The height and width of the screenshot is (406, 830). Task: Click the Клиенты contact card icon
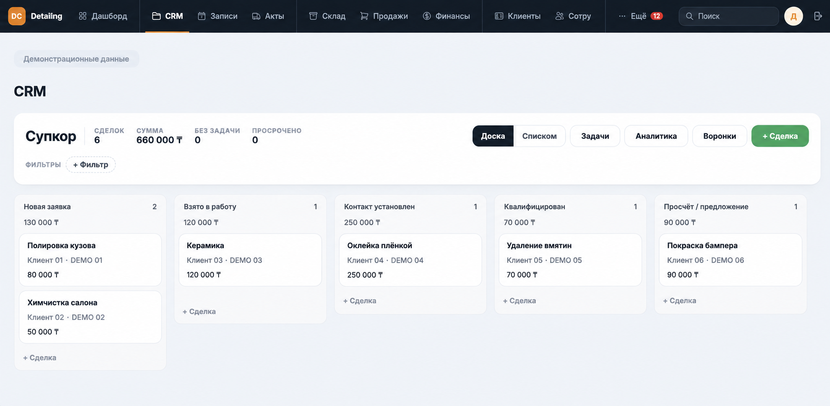(499, 16)
